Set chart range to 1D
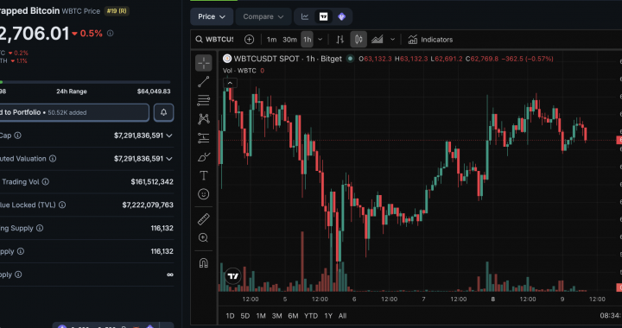 tap(230, 316)
